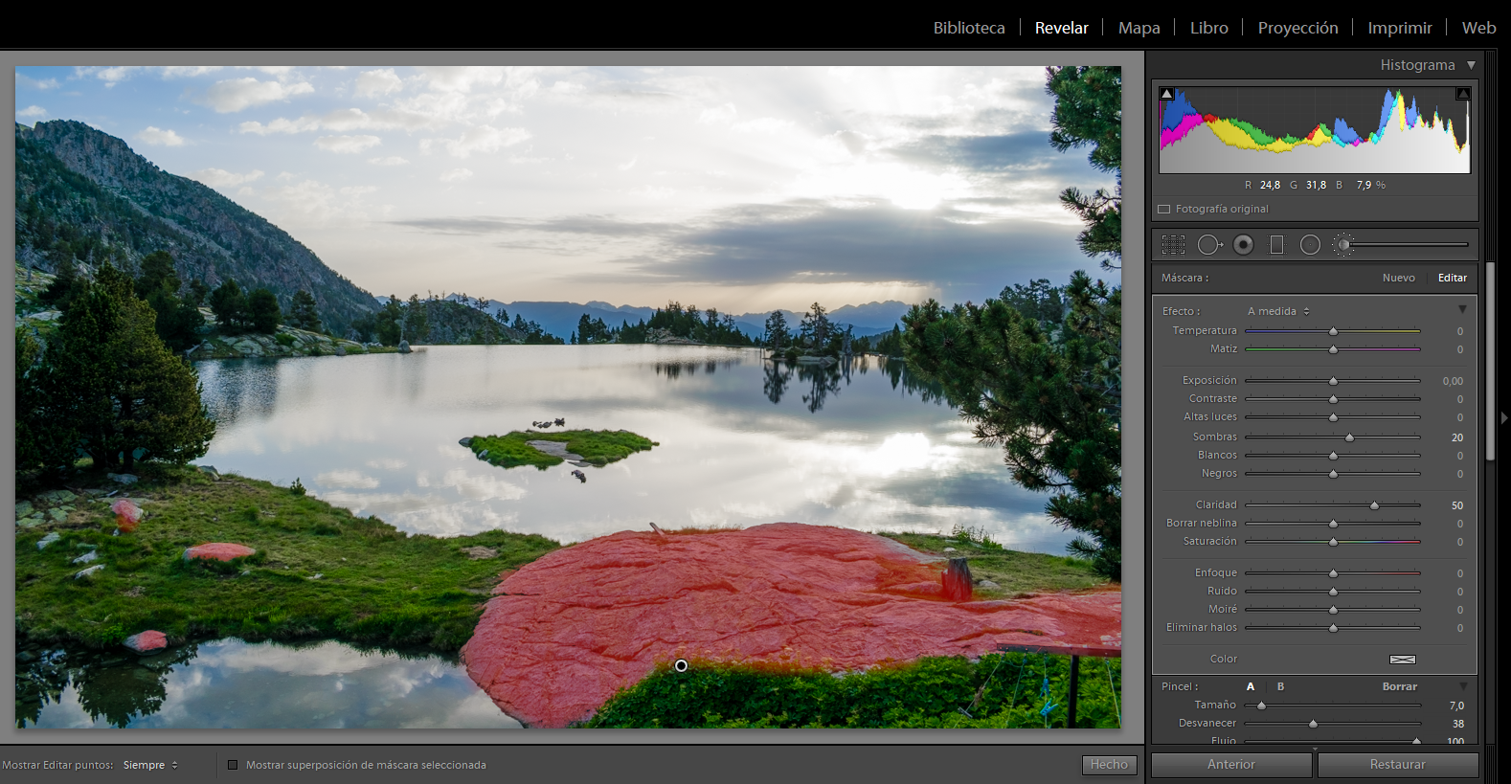Collapse the Histograma panel
The height and width of the screenshot is (784, 1511).
pos(1471,65)
